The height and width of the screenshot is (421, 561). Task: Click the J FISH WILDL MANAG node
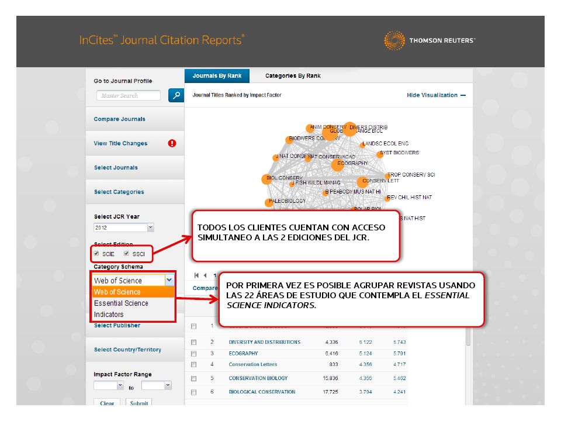(x=292, y=184)
